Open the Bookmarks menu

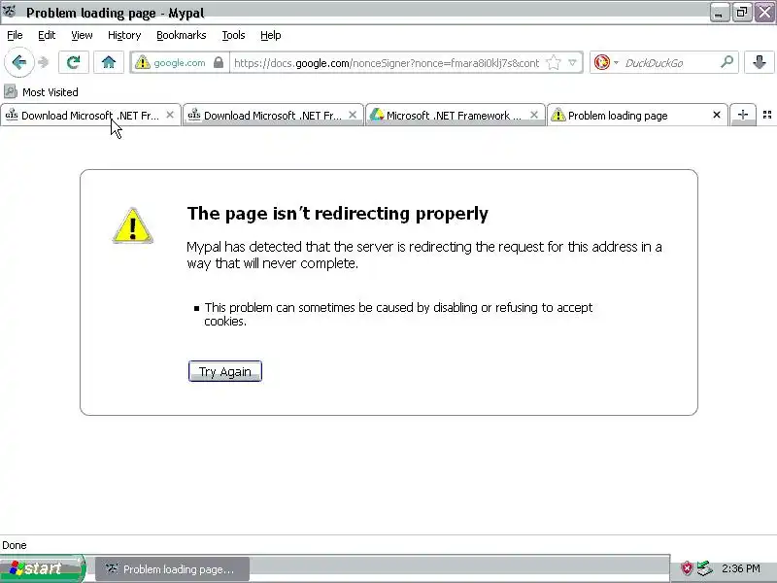click(181, 35)
